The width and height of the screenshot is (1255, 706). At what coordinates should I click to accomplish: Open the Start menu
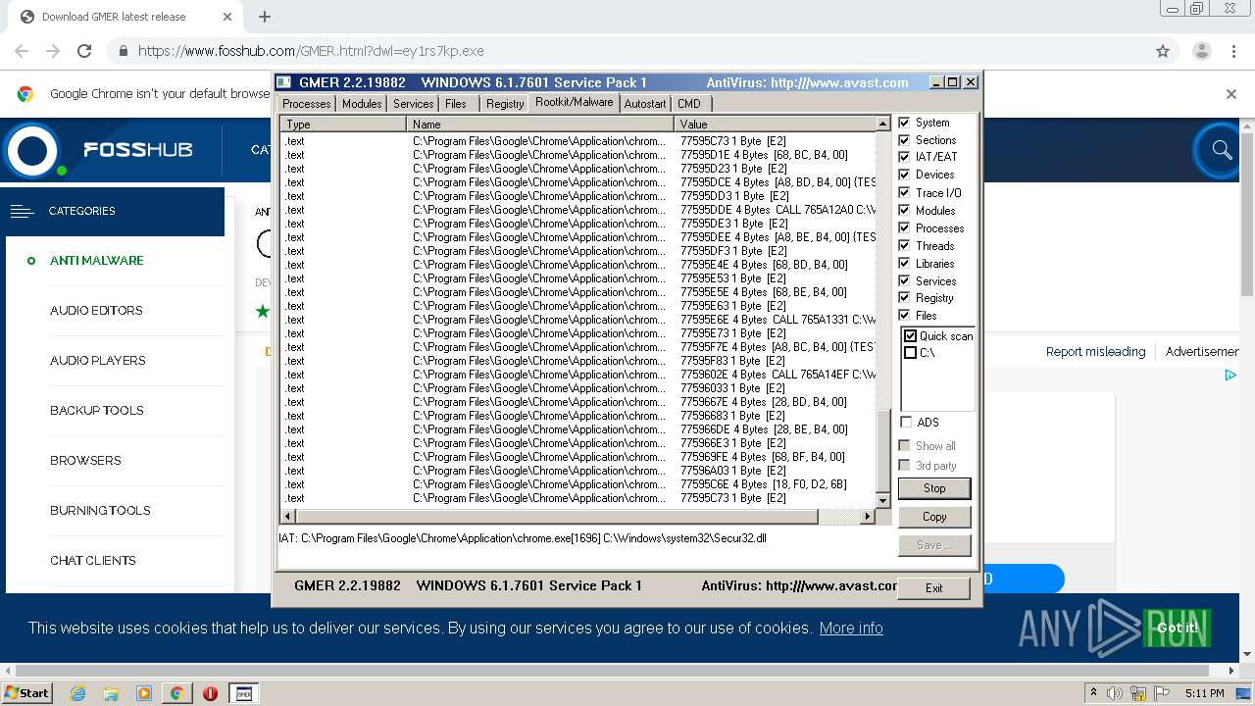point(26,693)
